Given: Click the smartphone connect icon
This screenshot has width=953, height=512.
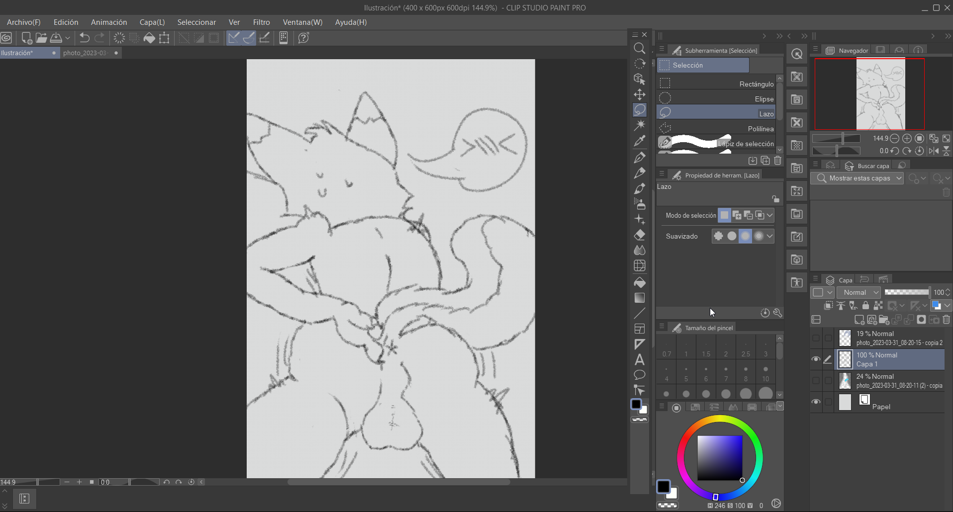Looking at the screenshot, I should (x=284, y=38).
